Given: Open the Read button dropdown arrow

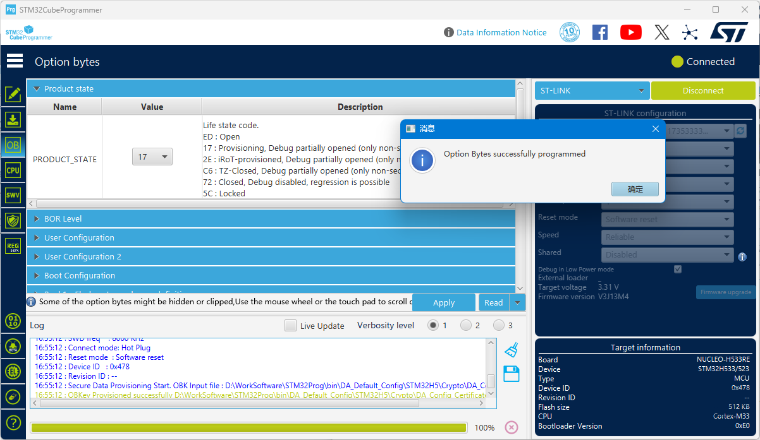Looking at the screenshot, I should click(x=518, y=302).
